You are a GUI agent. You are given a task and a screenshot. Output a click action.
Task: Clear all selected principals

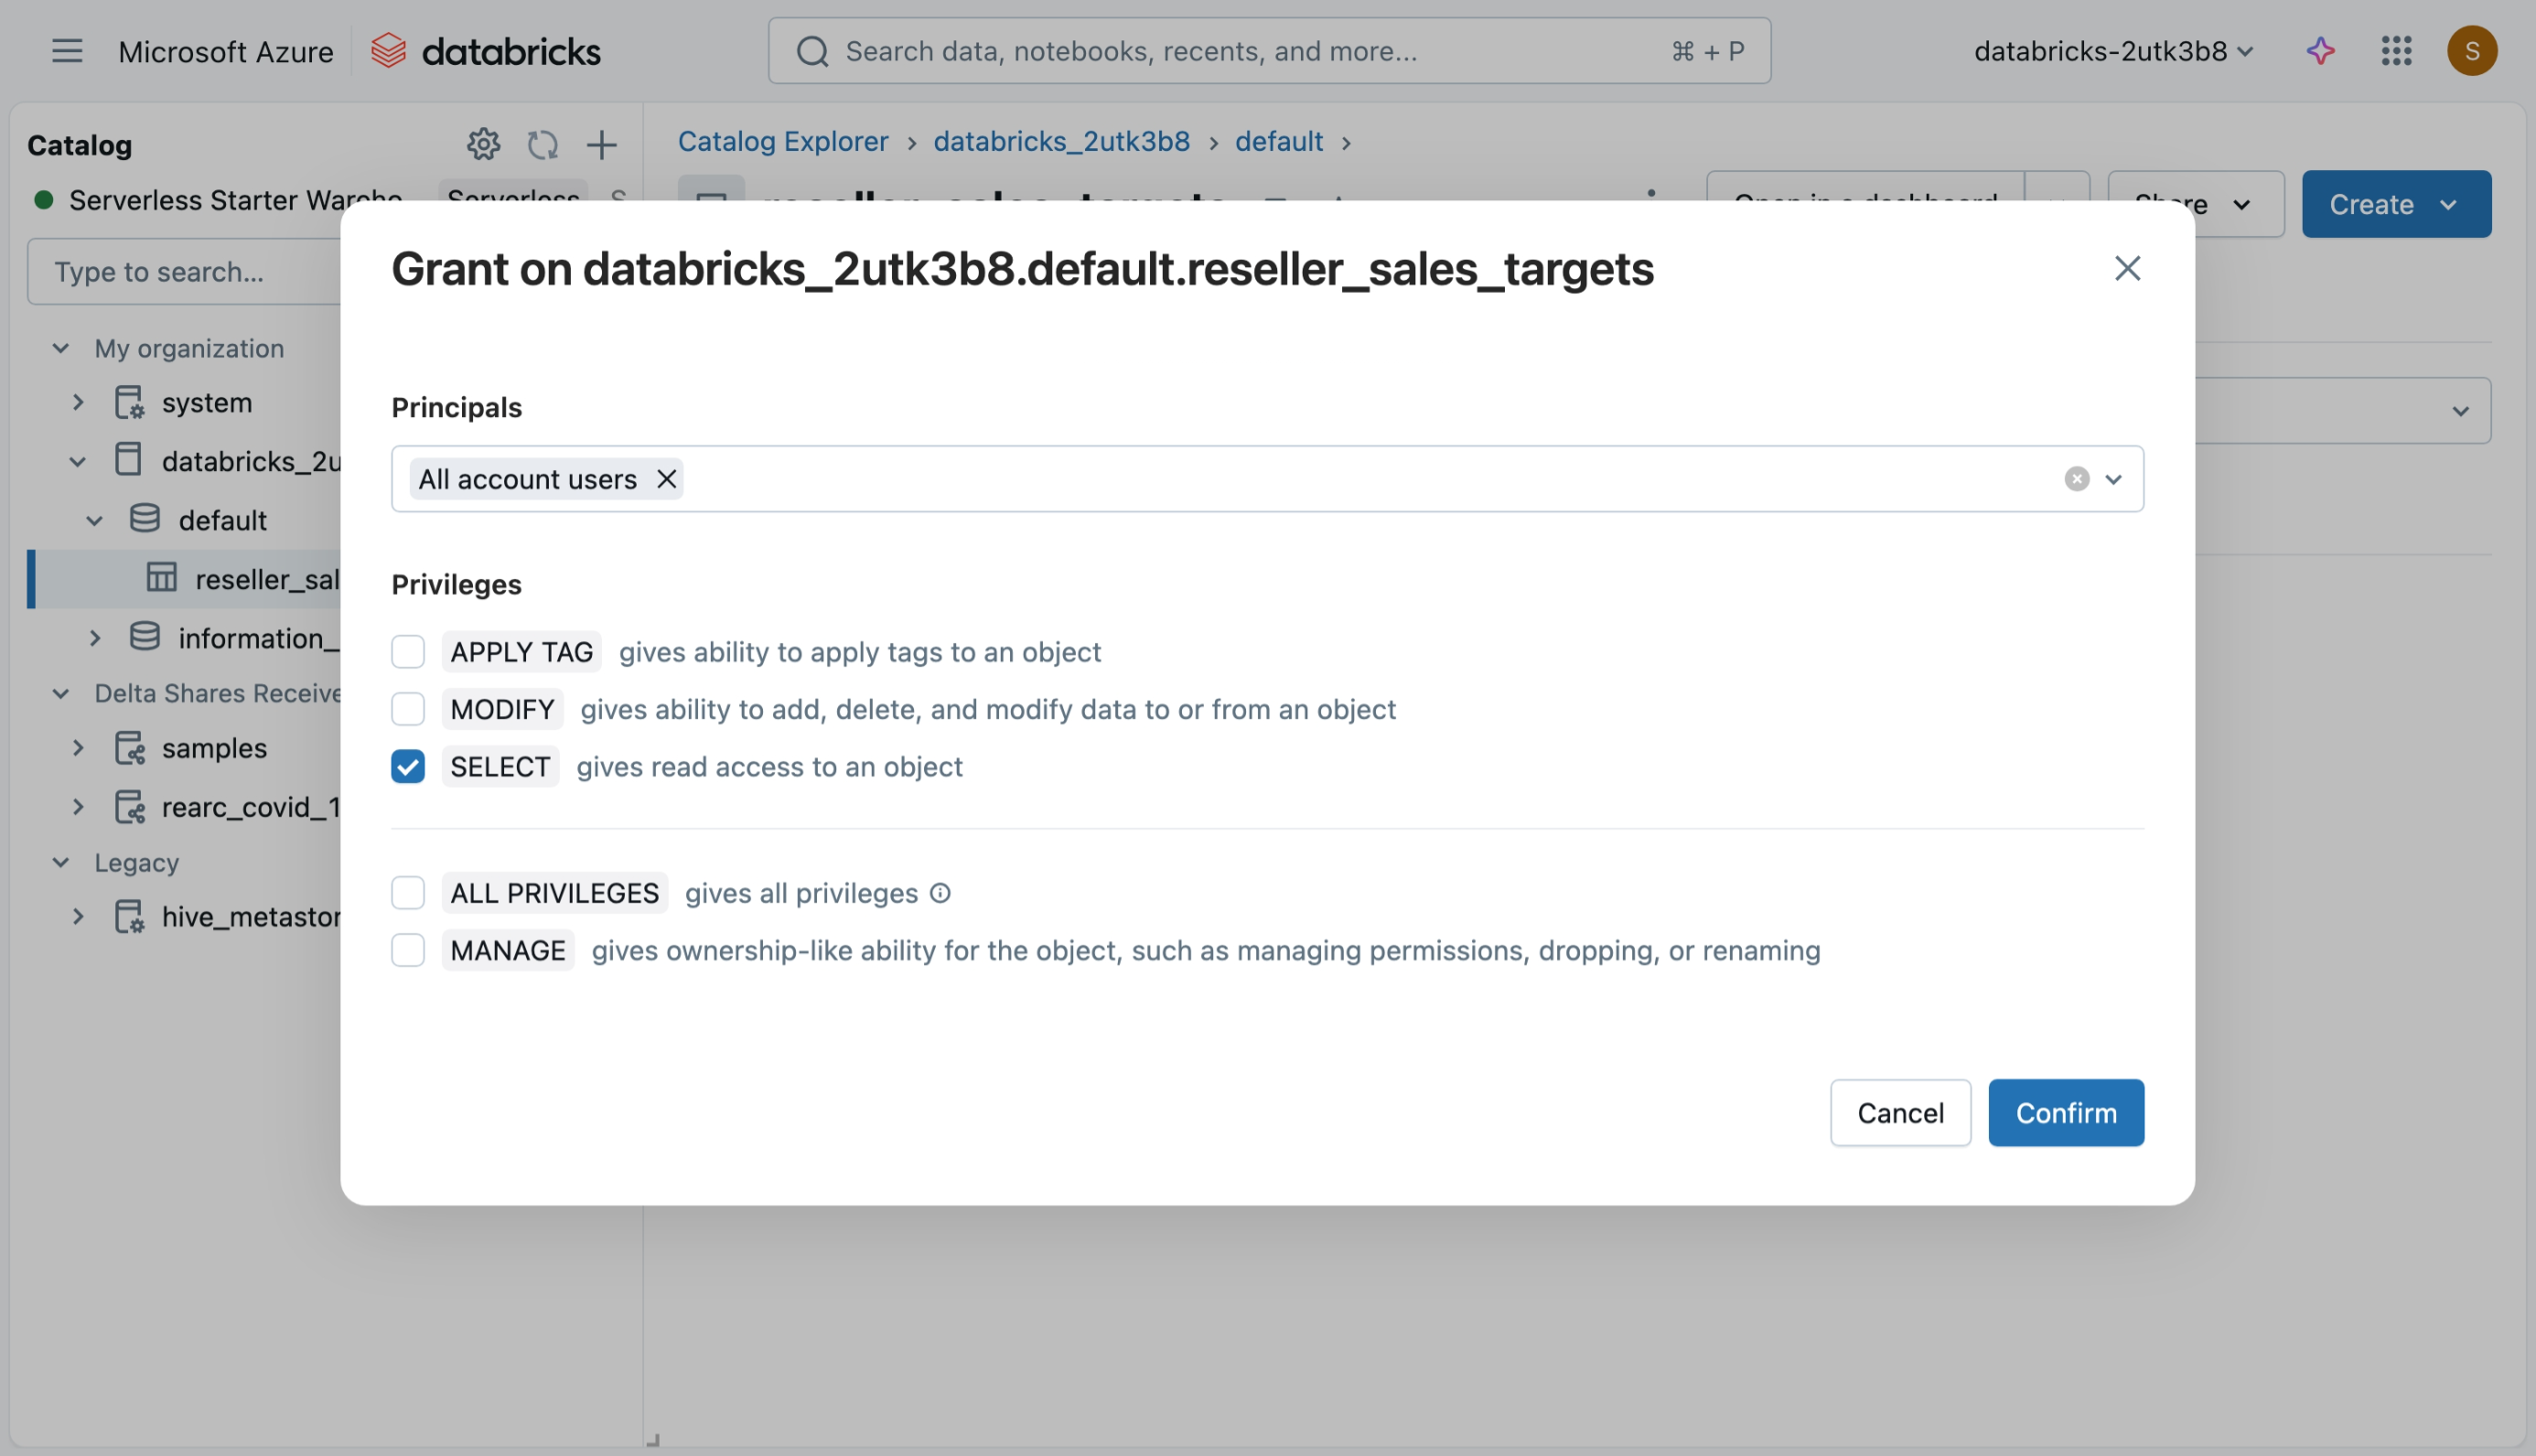point(2076,479)
